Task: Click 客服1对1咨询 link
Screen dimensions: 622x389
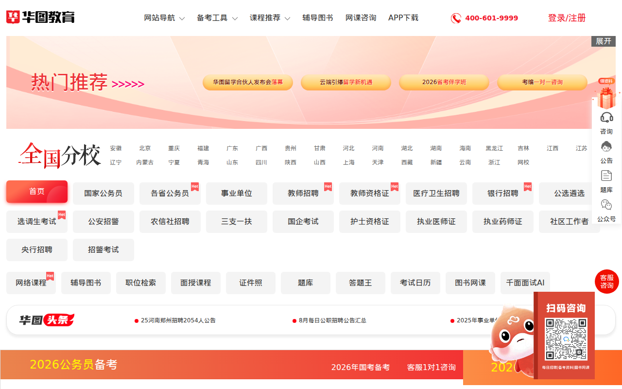Action: pos(432,367)
